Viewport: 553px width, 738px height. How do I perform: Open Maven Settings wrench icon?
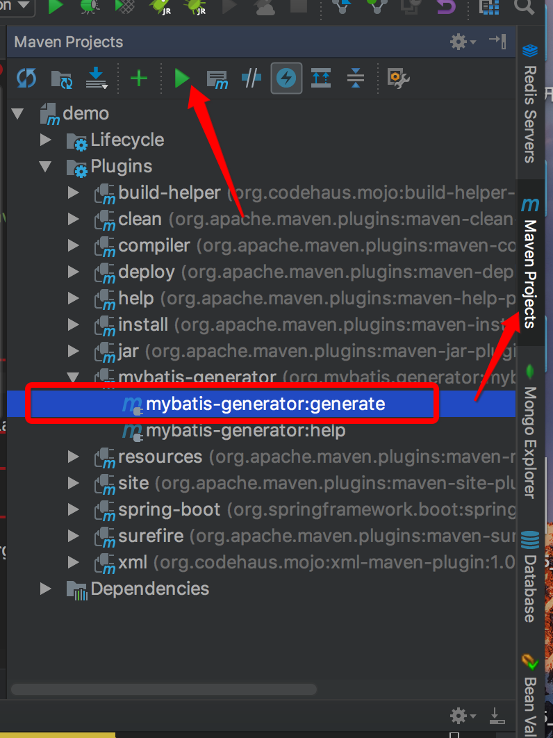[x=398, y=79]
